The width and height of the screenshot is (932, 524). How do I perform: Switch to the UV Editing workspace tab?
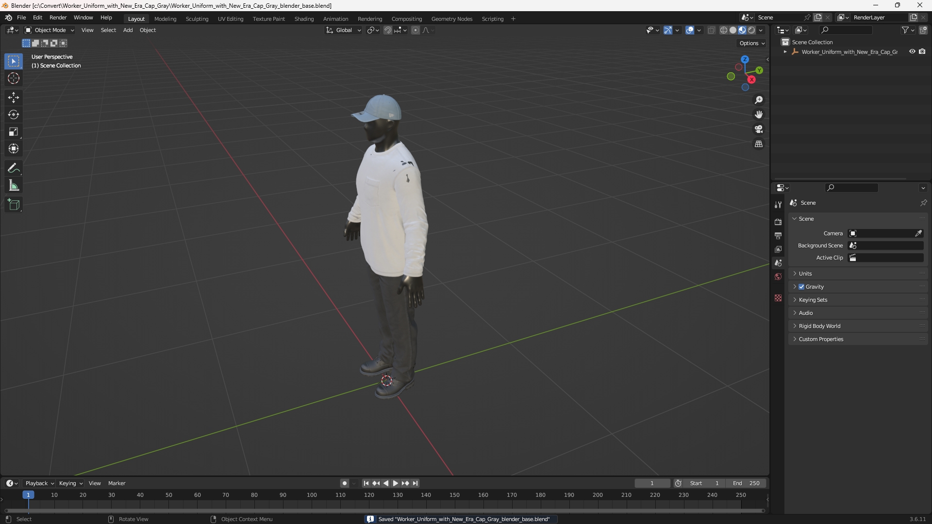pos(231,19)
